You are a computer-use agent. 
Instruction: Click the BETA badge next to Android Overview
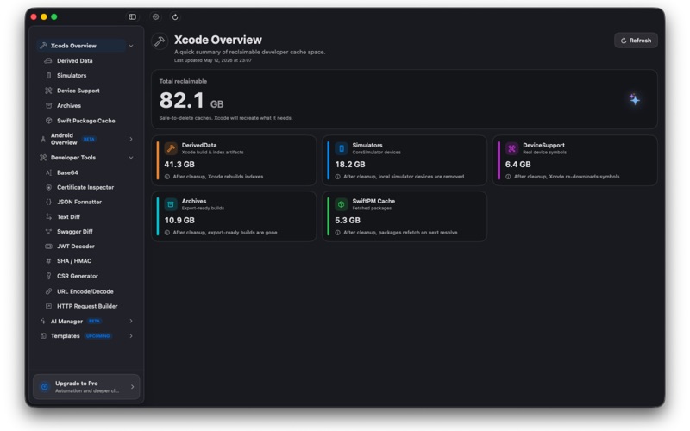(x=89, y=139)
